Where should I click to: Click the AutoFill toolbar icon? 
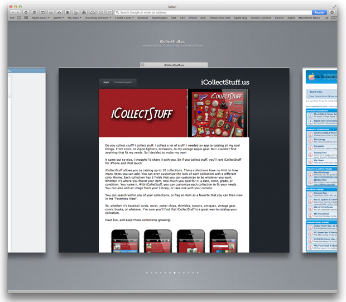coord(76,12)
